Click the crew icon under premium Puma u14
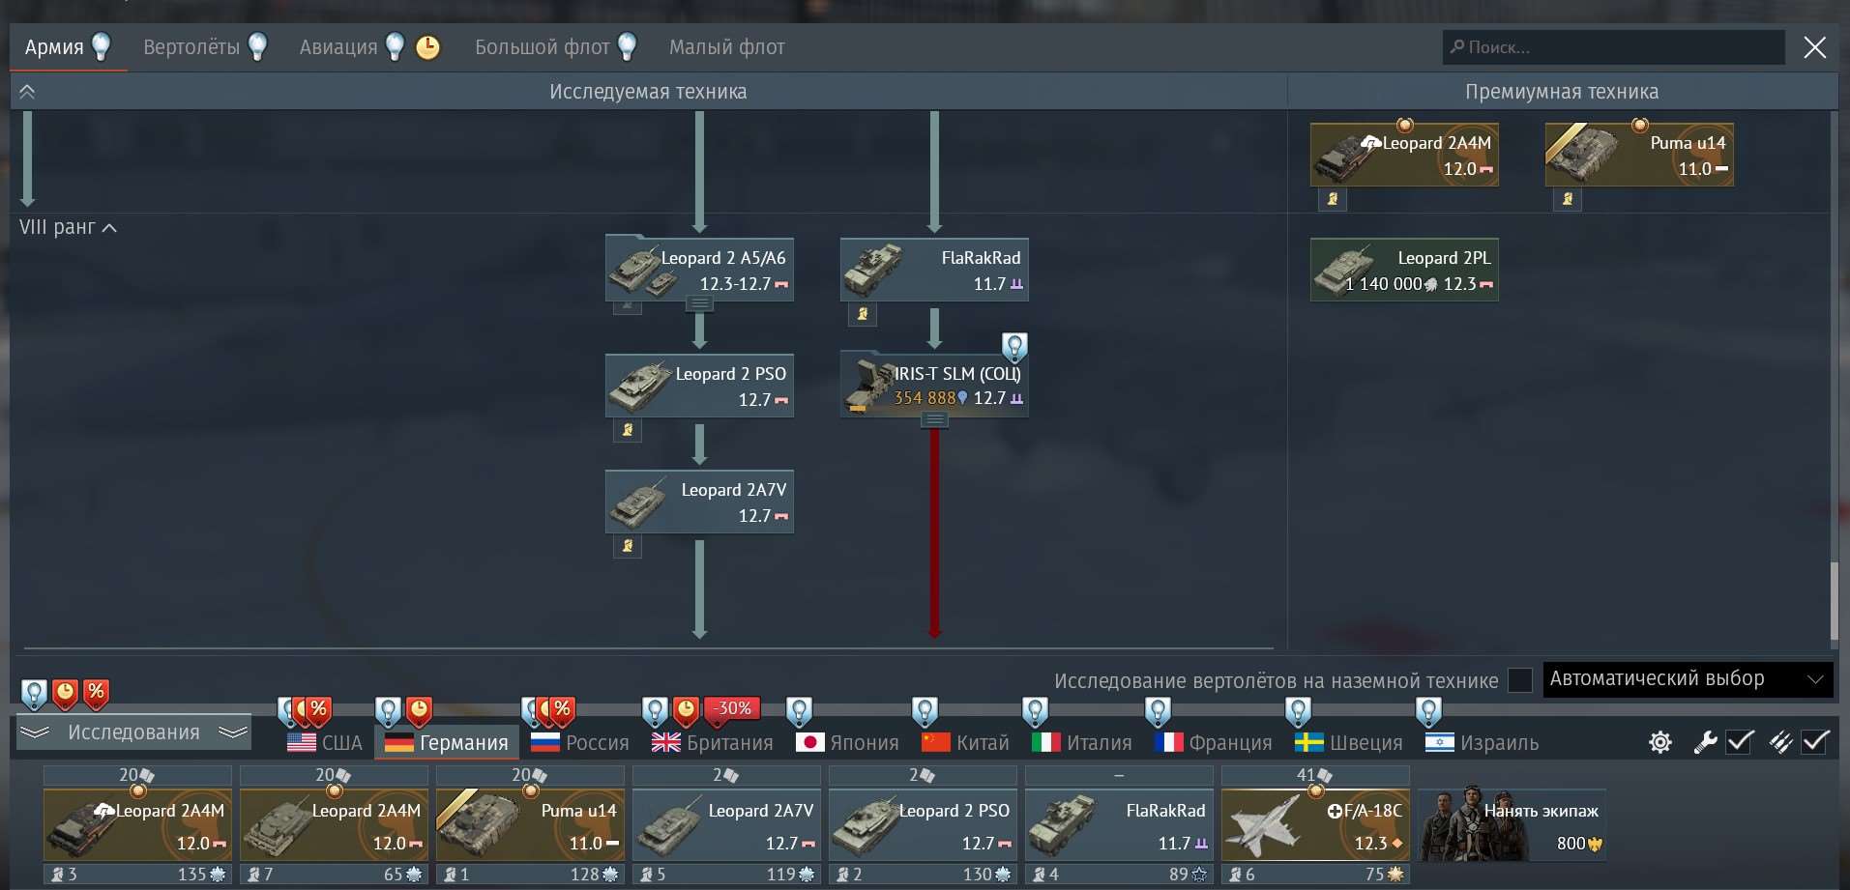 (1568, 198)
